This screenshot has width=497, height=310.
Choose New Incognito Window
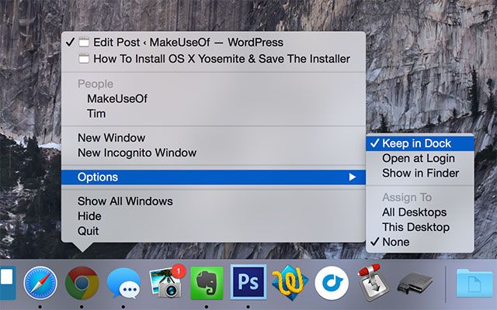coord(137,153)
